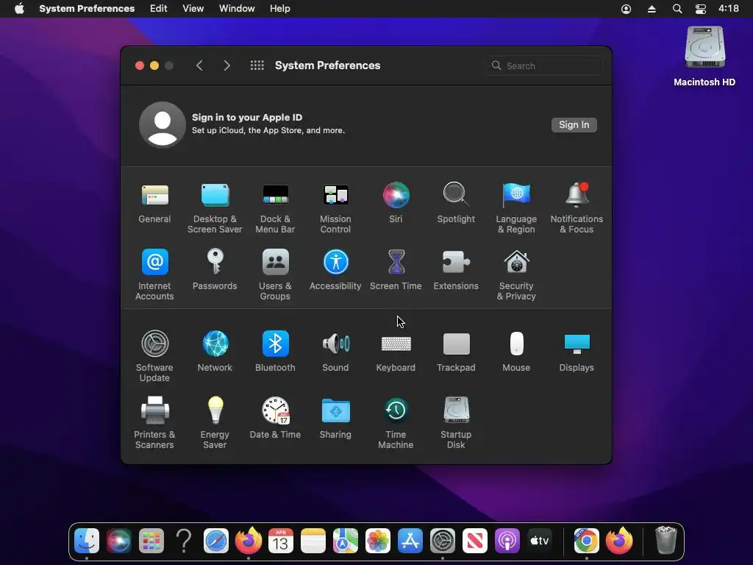Open Language & Region settings

pos(516,196)
